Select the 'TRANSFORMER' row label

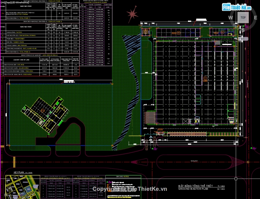tap(19, 39)
